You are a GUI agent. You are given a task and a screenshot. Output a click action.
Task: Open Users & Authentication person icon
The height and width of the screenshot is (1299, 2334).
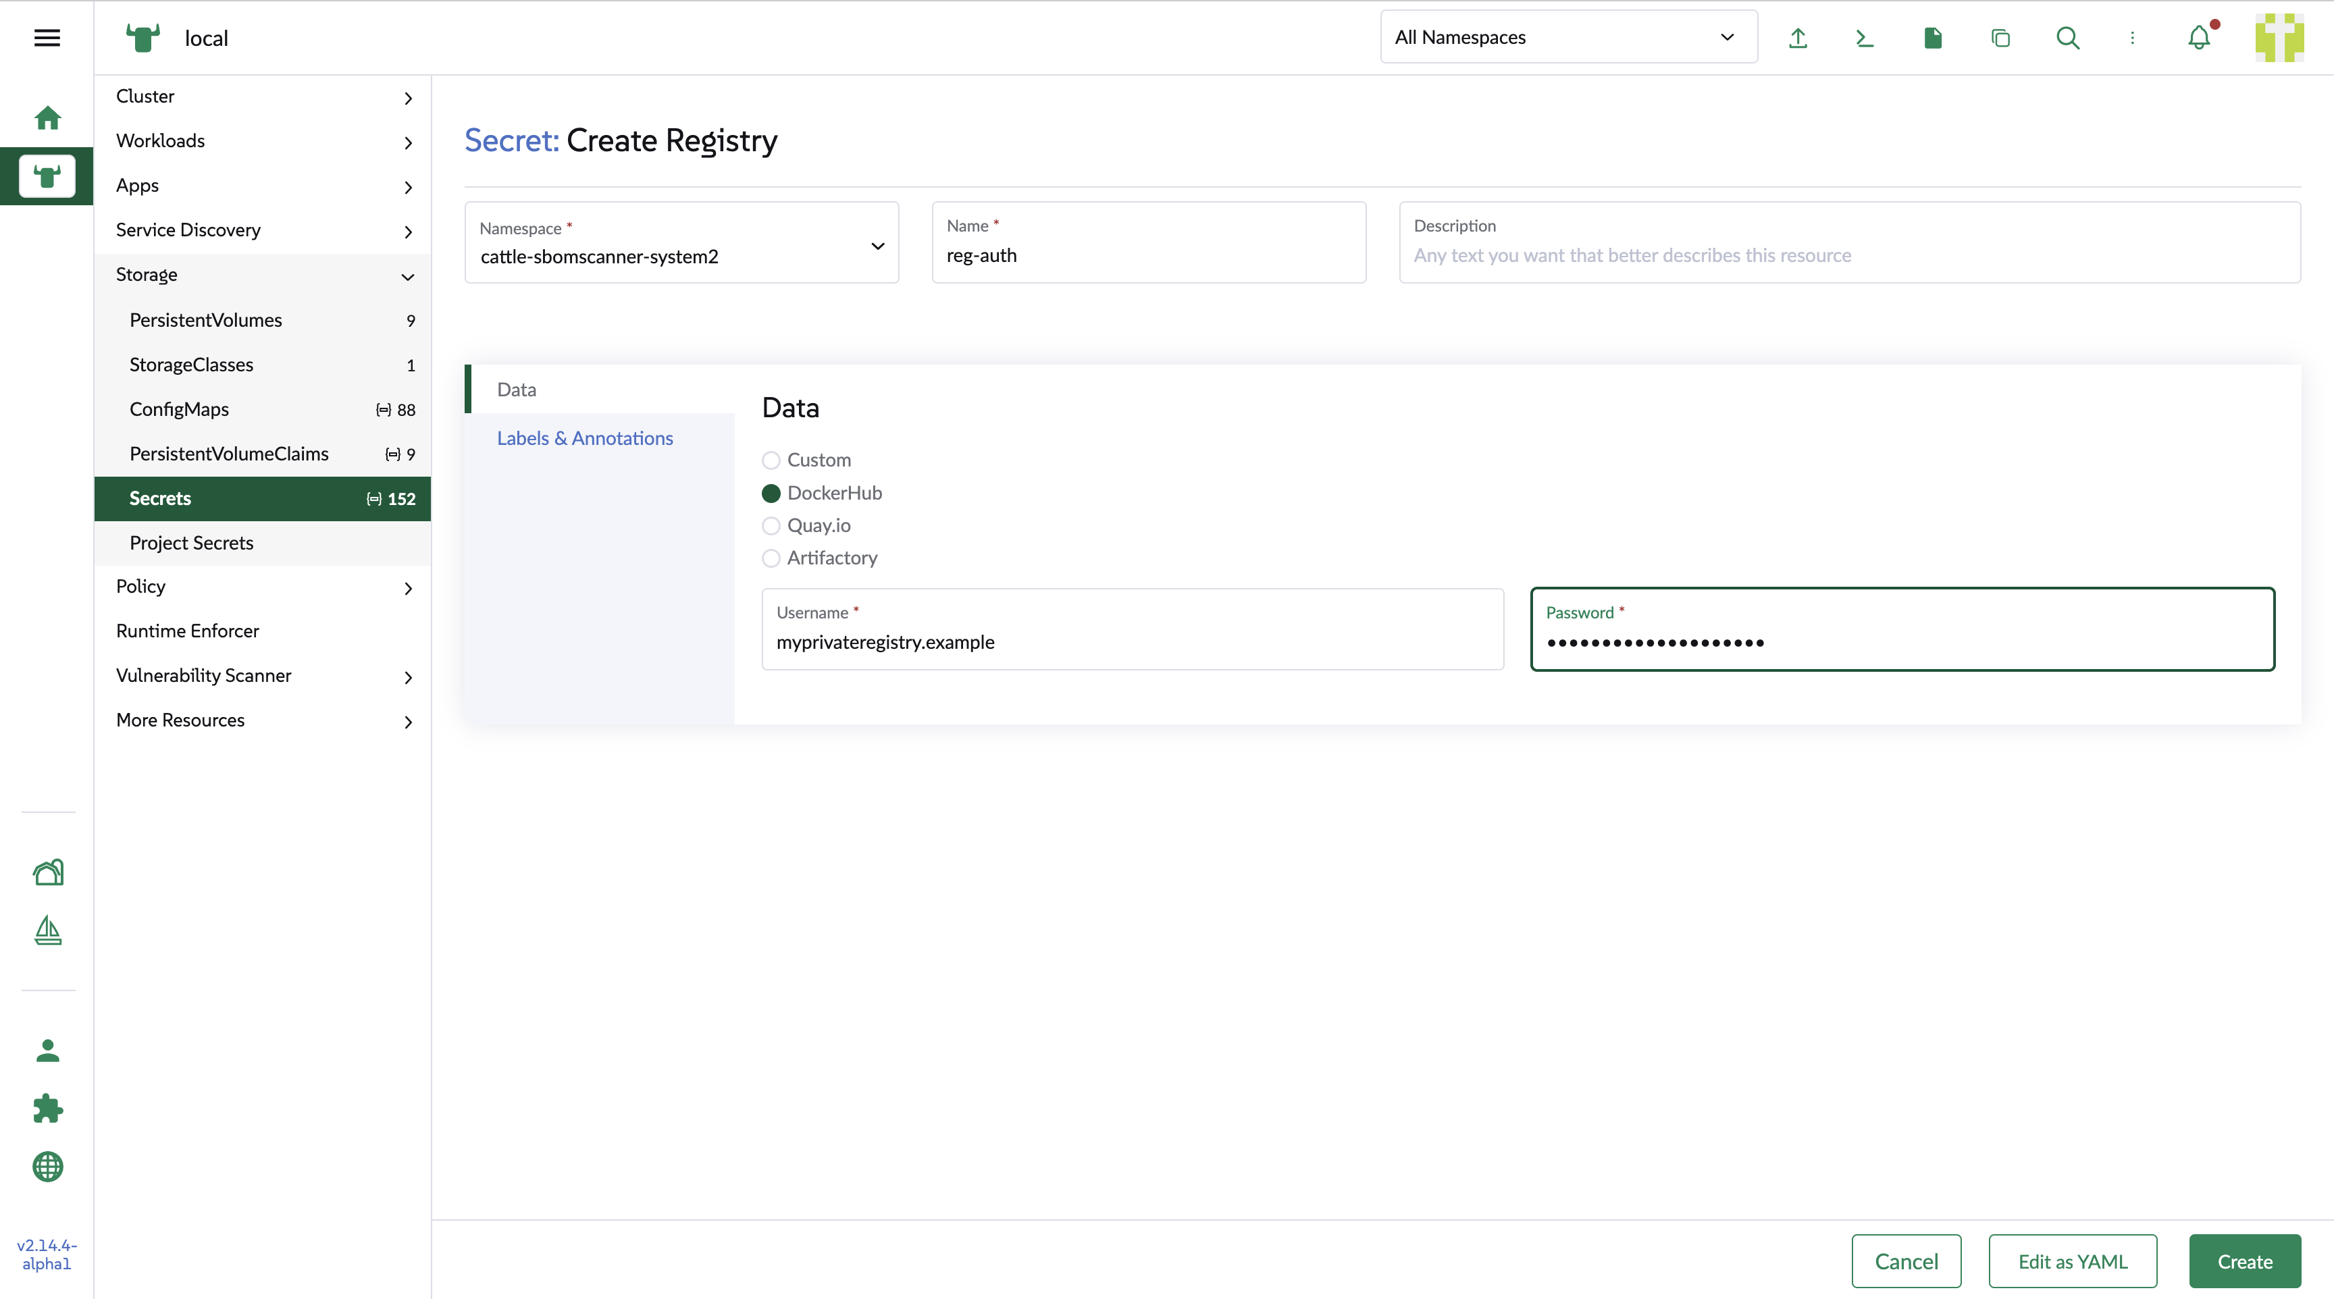47,1051
